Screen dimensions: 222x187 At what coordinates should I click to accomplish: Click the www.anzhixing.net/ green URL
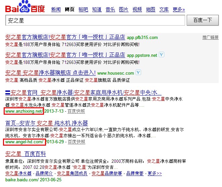tap(24, 111)
